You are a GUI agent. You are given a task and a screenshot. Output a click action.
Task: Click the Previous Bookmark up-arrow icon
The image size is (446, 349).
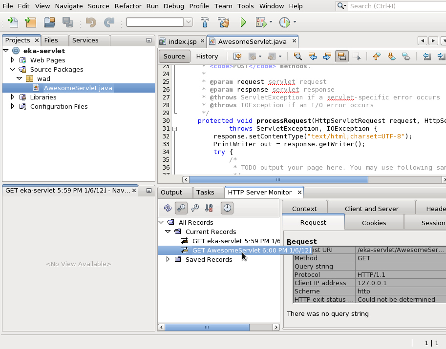377,56
